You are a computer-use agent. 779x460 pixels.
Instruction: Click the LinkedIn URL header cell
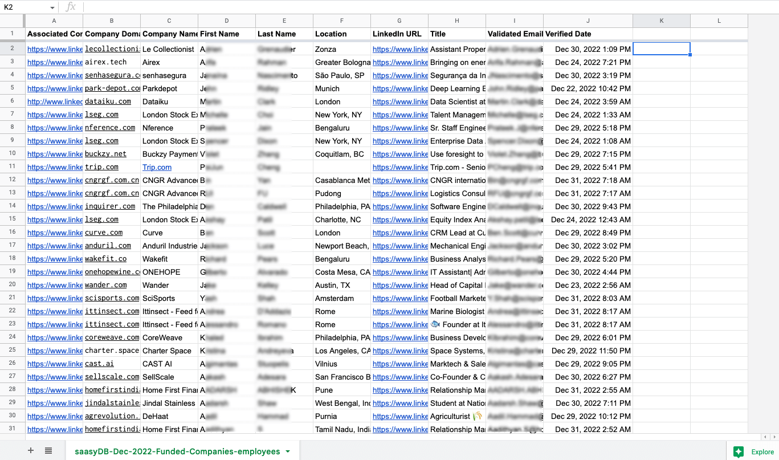[399, 34]
